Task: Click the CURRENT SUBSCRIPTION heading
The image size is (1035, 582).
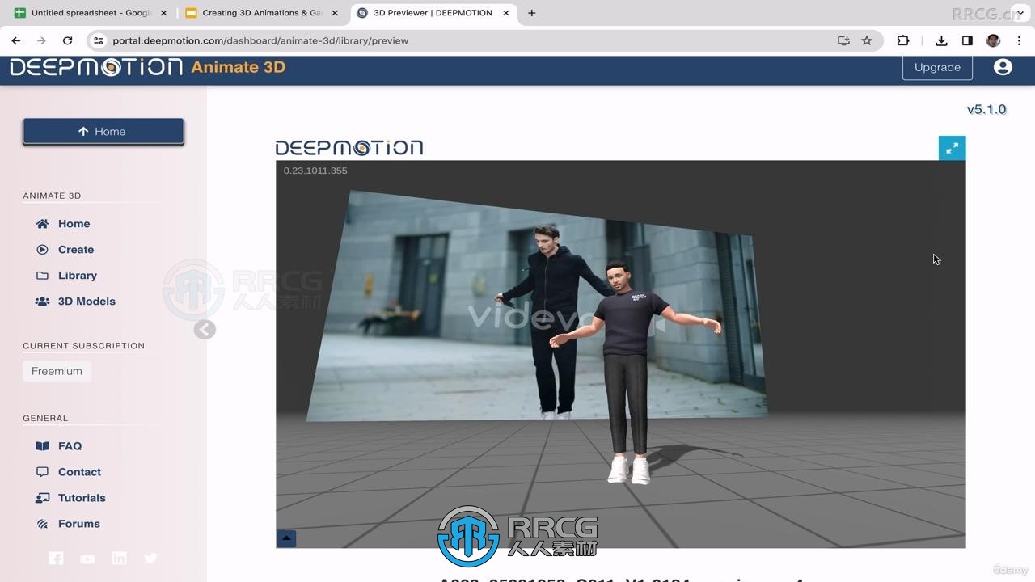Action: coord(84,346)
